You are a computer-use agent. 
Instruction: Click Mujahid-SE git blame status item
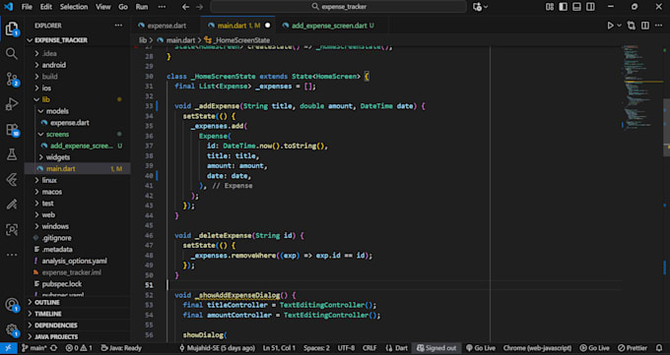[217, 348]
